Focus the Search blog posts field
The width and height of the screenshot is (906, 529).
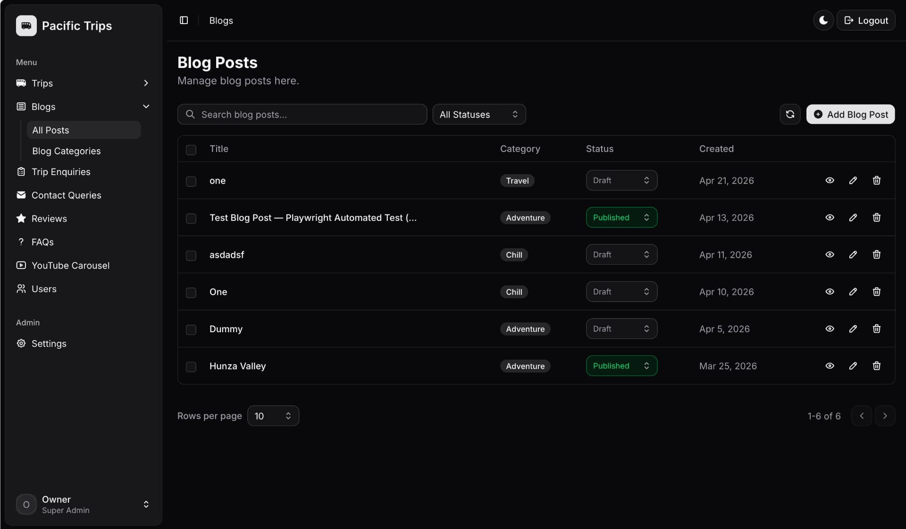coord(302,114)
